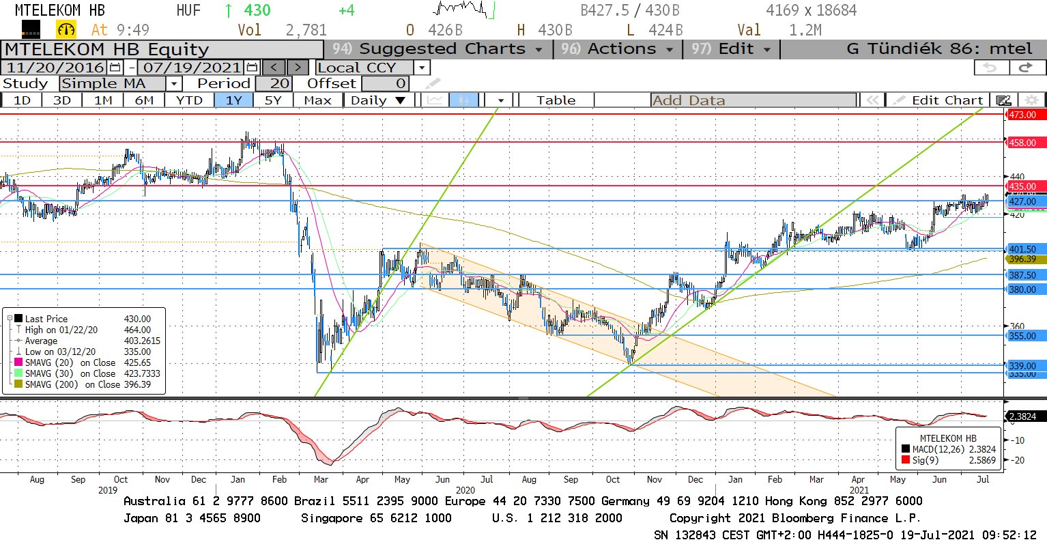
Task: Select the 3D range tab
Action: [62, 100]
